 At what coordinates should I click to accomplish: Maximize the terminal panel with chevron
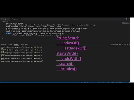(127, 45)
